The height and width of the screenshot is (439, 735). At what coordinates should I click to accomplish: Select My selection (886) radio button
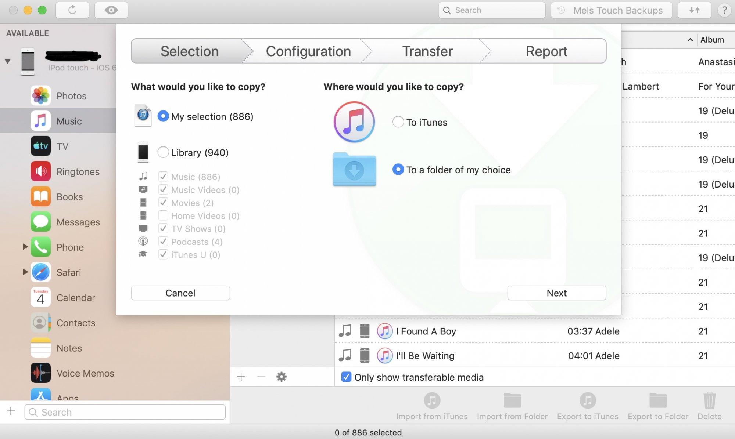coord(163,116)
